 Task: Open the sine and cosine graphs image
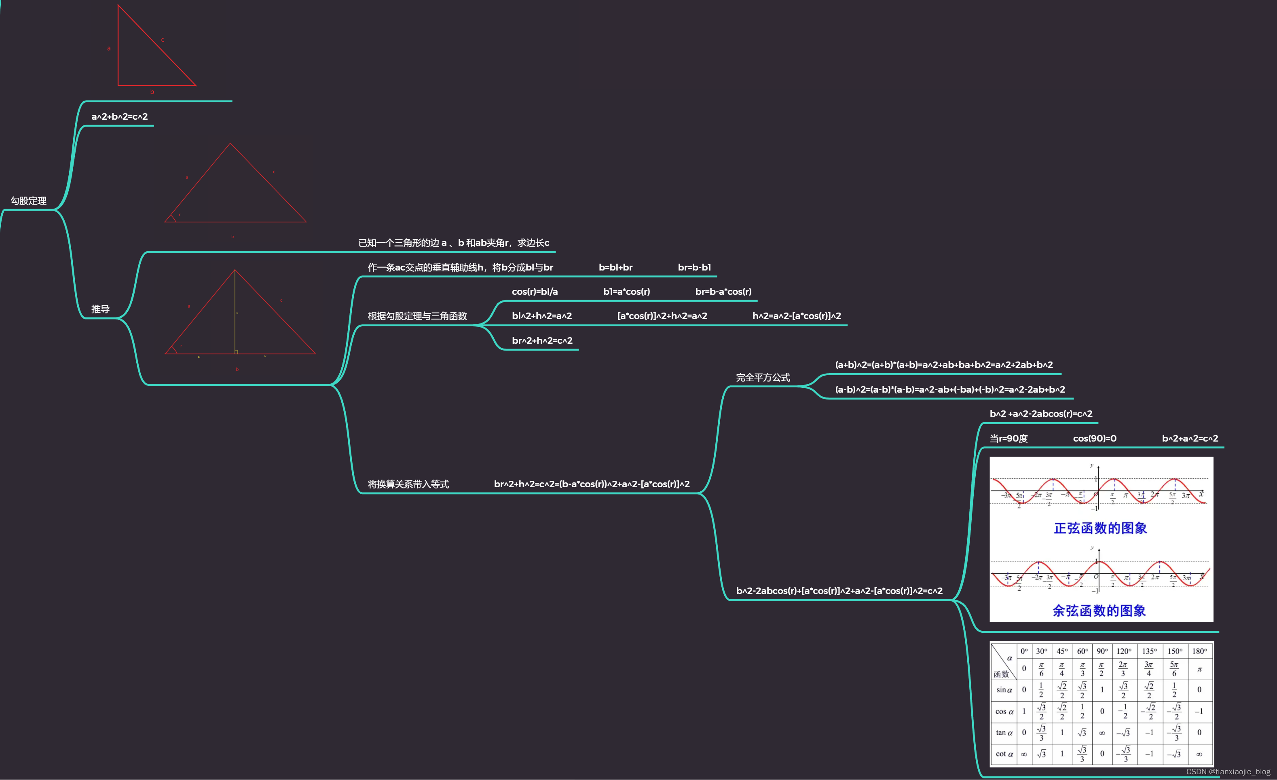pos(1102,539)
